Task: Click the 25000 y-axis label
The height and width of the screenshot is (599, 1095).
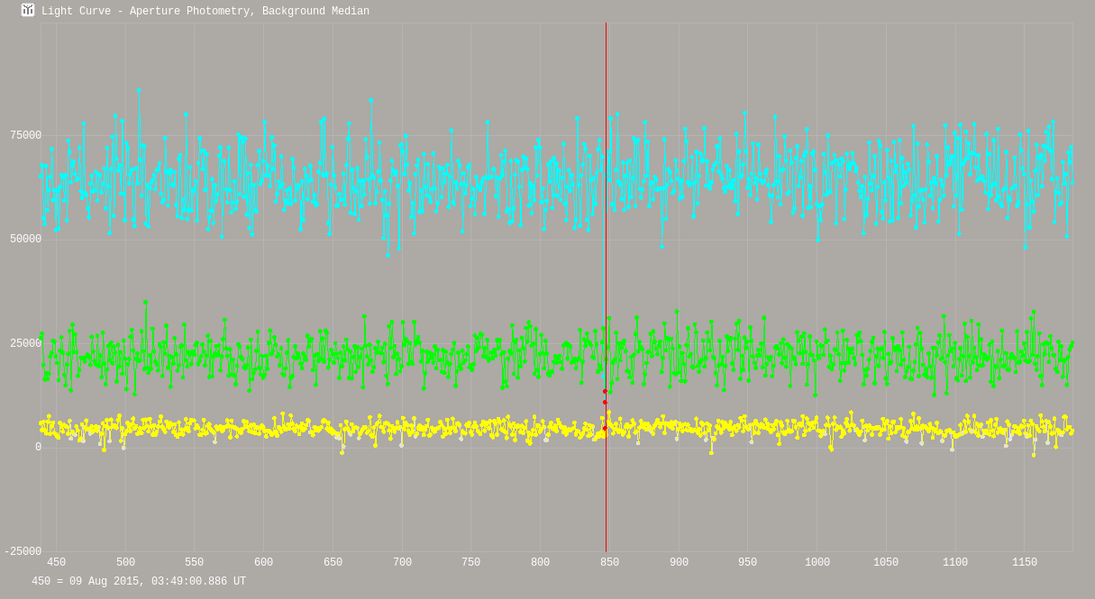Action: tap(25, 344)
